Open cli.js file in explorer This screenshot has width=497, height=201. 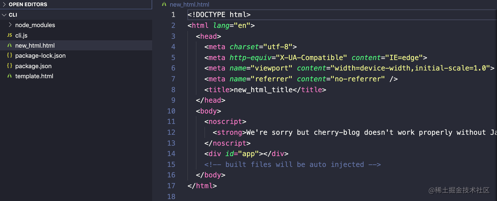click(x=21, y=35)
